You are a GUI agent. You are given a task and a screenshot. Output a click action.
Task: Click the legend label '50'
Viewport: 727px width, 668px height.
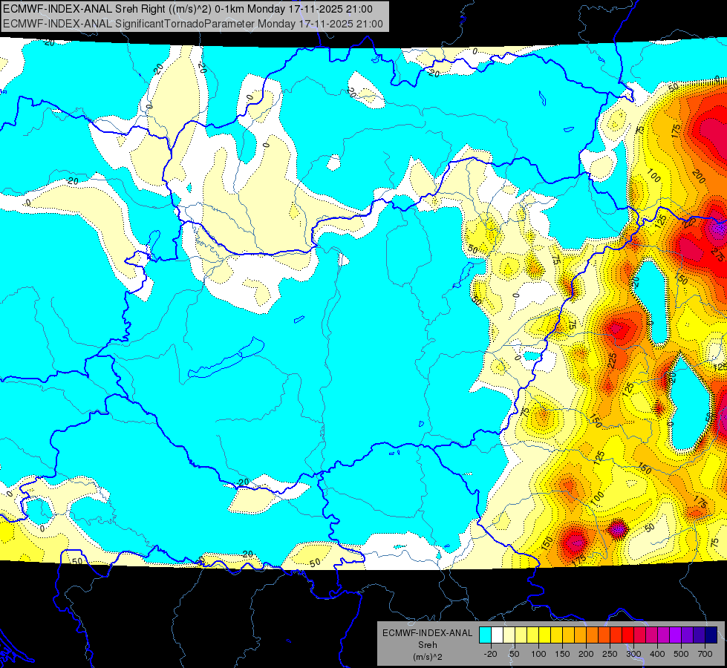pyautogui.click(x=515, y=654)
